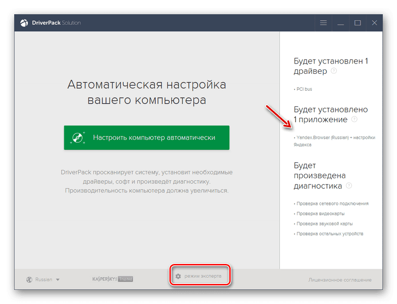Select the 'Russian' language label

coord(43,280)
